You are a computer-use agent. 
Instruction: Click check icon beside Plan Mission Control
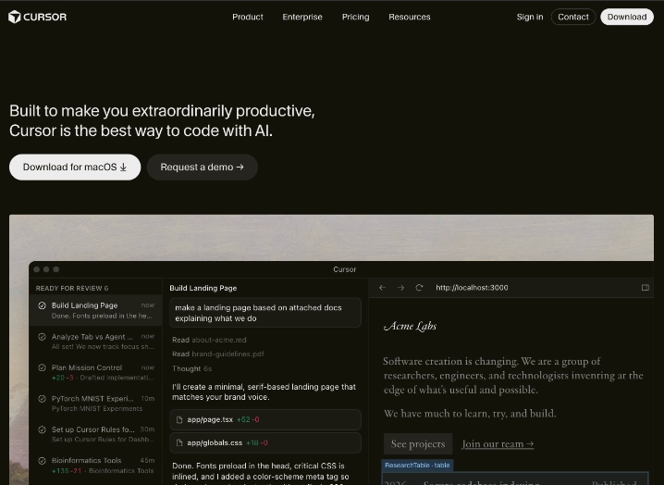tap(42, 367)
